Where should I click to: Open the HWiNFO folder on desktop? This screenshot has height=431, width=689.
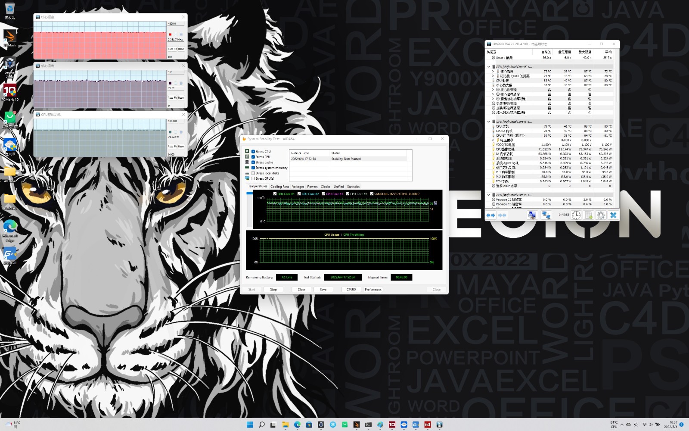click(x=10, y=201)
